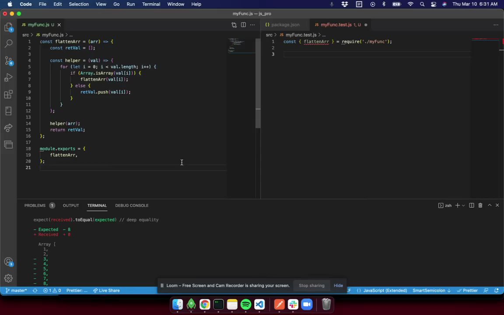Open Slack from the Dock
This screenshot has width=504, height=315.
coord(293,304)
